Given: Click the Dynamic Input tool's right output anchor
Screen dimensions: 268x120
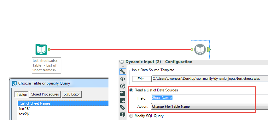Looking at the screenshot, I should point(209,50).
